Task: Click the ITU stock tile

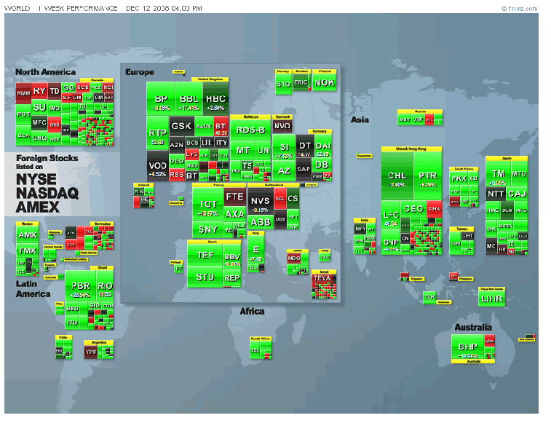Action: [72, 323]
